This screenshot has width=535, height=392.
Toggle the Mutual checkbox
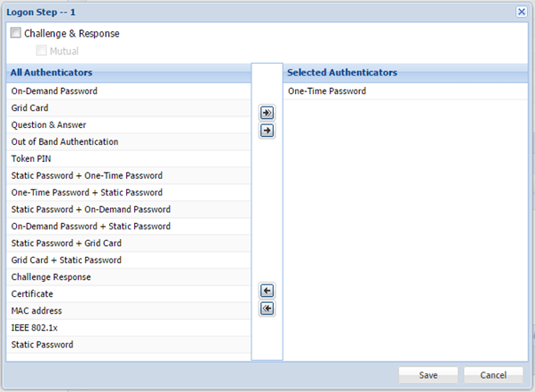[x=41, y=51]
